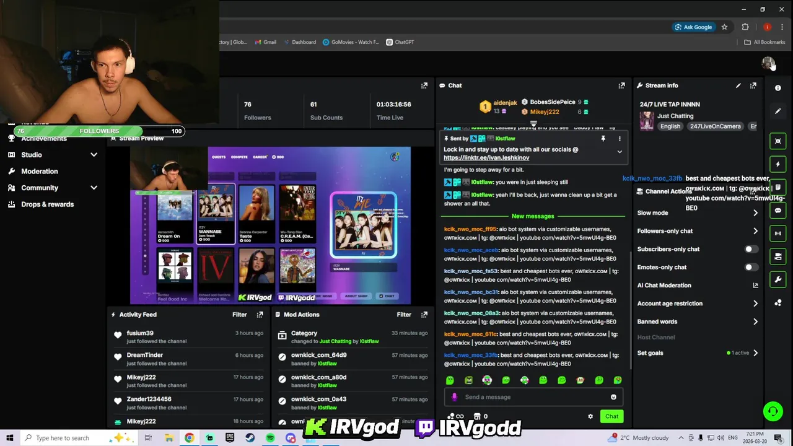Expand the Community sidebar section
793x446 pixels.
[94, 188]
